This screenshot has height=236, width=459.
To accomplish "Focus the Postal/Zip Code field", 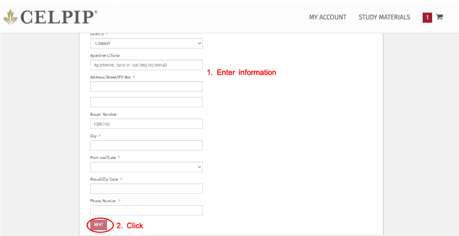I will pyautogui.click(x=146, y=189).
